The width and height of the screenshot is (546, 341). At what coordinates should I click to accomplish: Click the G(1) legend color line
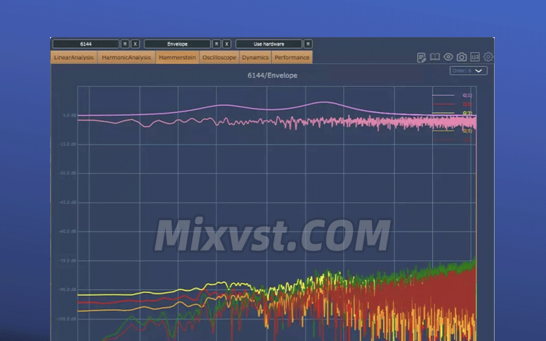pyautogui.click(x=444, y=95)
